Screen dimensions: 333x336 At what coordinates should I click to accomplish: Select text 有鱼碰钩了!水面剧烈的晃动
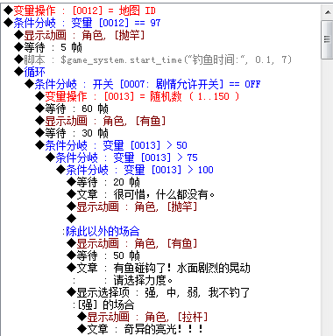click(x=181, y=268)
